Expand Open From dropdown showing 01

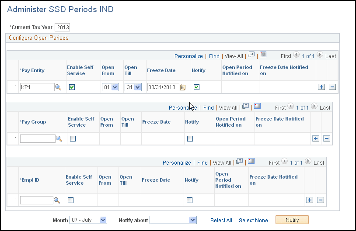click(x=110, y=87)
